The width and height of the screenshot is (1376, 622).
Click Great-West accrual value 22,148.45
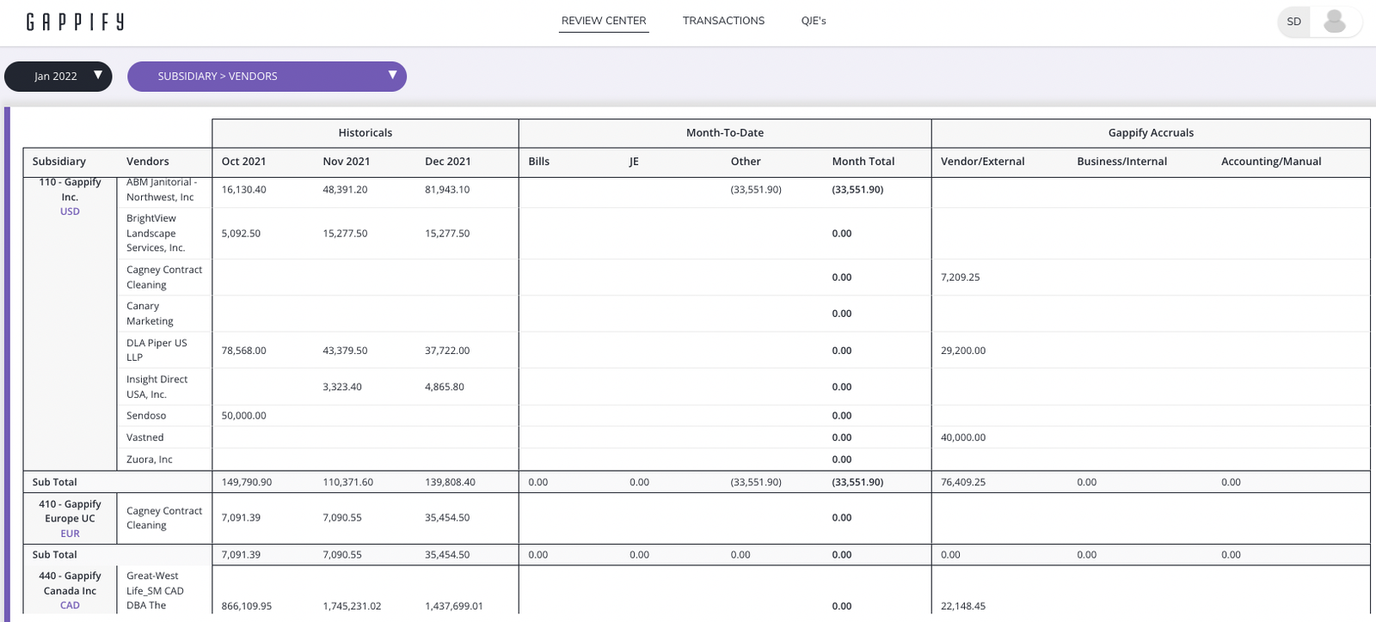[x=963, y=607]
